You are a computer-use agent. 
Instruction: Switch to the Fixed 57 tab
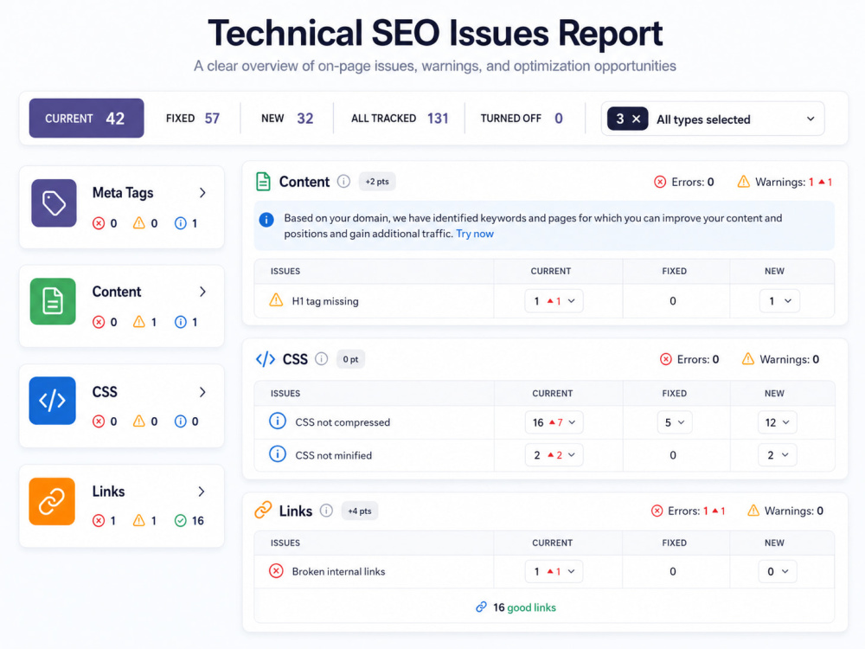(193, 118)
